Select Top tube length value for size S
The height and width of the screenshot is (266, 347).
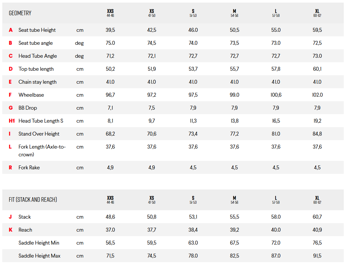coord(193,69)
